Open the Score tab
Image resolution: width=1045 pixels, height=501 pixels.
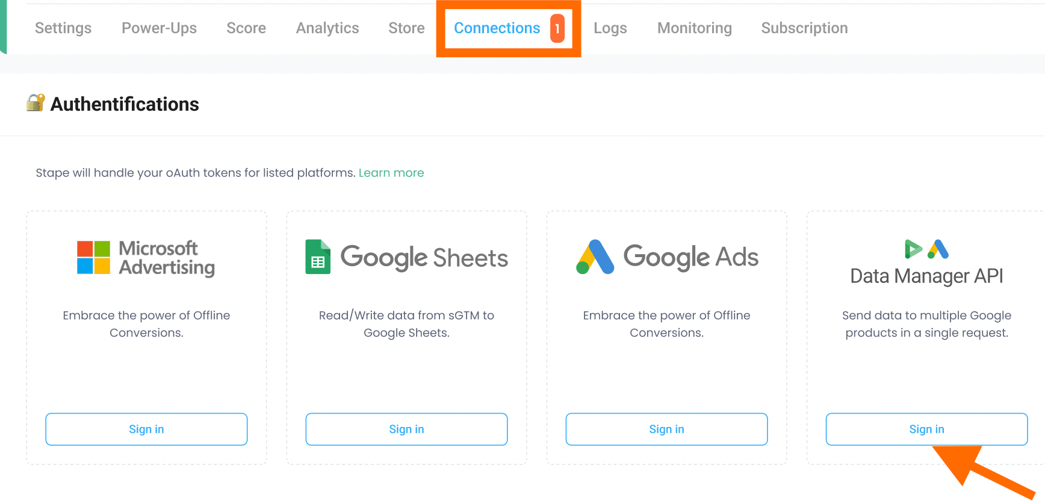point(246,28)
